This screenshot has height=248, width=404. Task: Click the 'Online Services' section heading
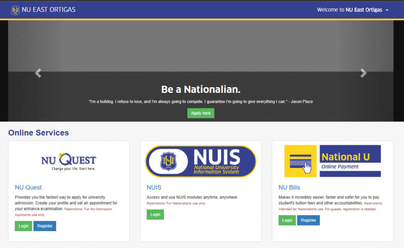click(39, 132)
